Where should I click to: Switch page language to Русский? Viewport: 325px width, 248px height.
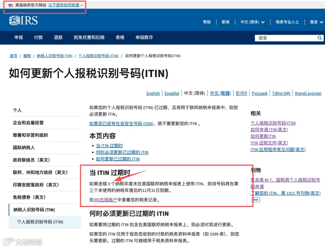coord(259,93)
